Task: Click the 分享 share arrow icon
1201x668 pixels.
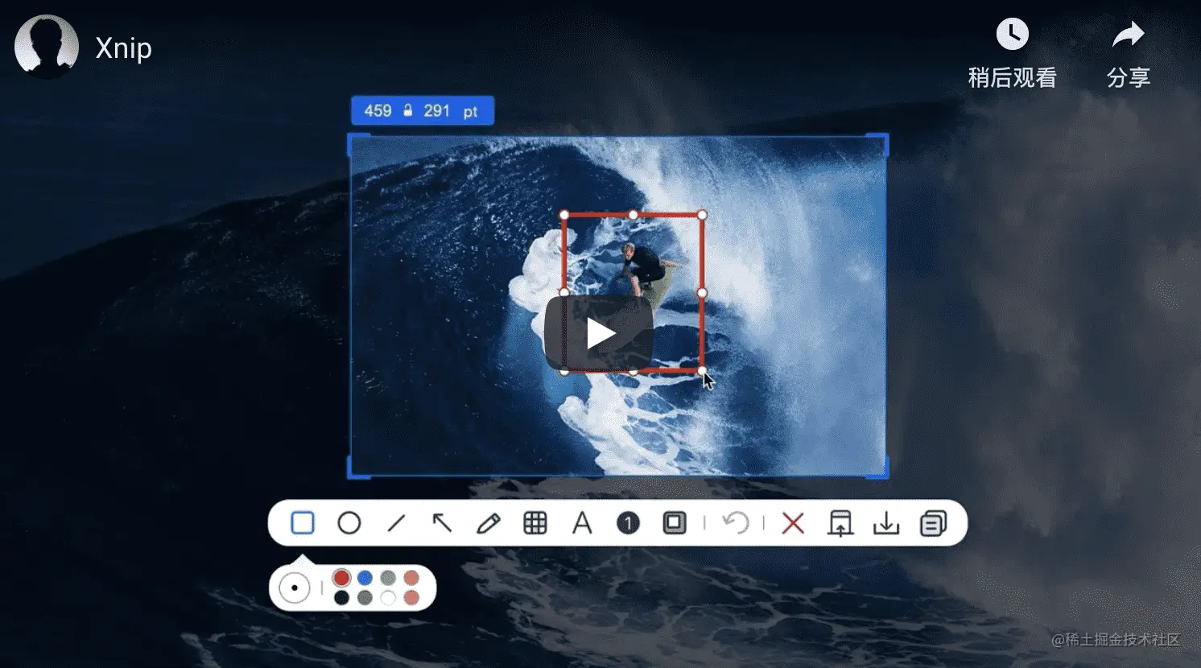Action: (x=1128, y=35)
